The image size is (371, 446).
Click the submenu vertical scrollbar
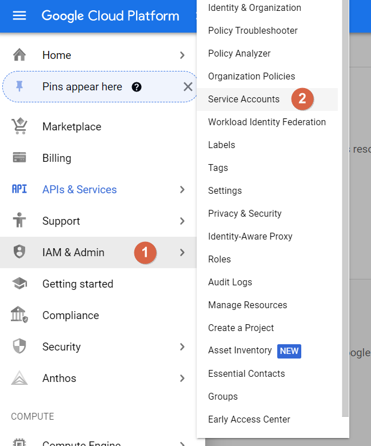pyautogui.click(x=345, y=206)
